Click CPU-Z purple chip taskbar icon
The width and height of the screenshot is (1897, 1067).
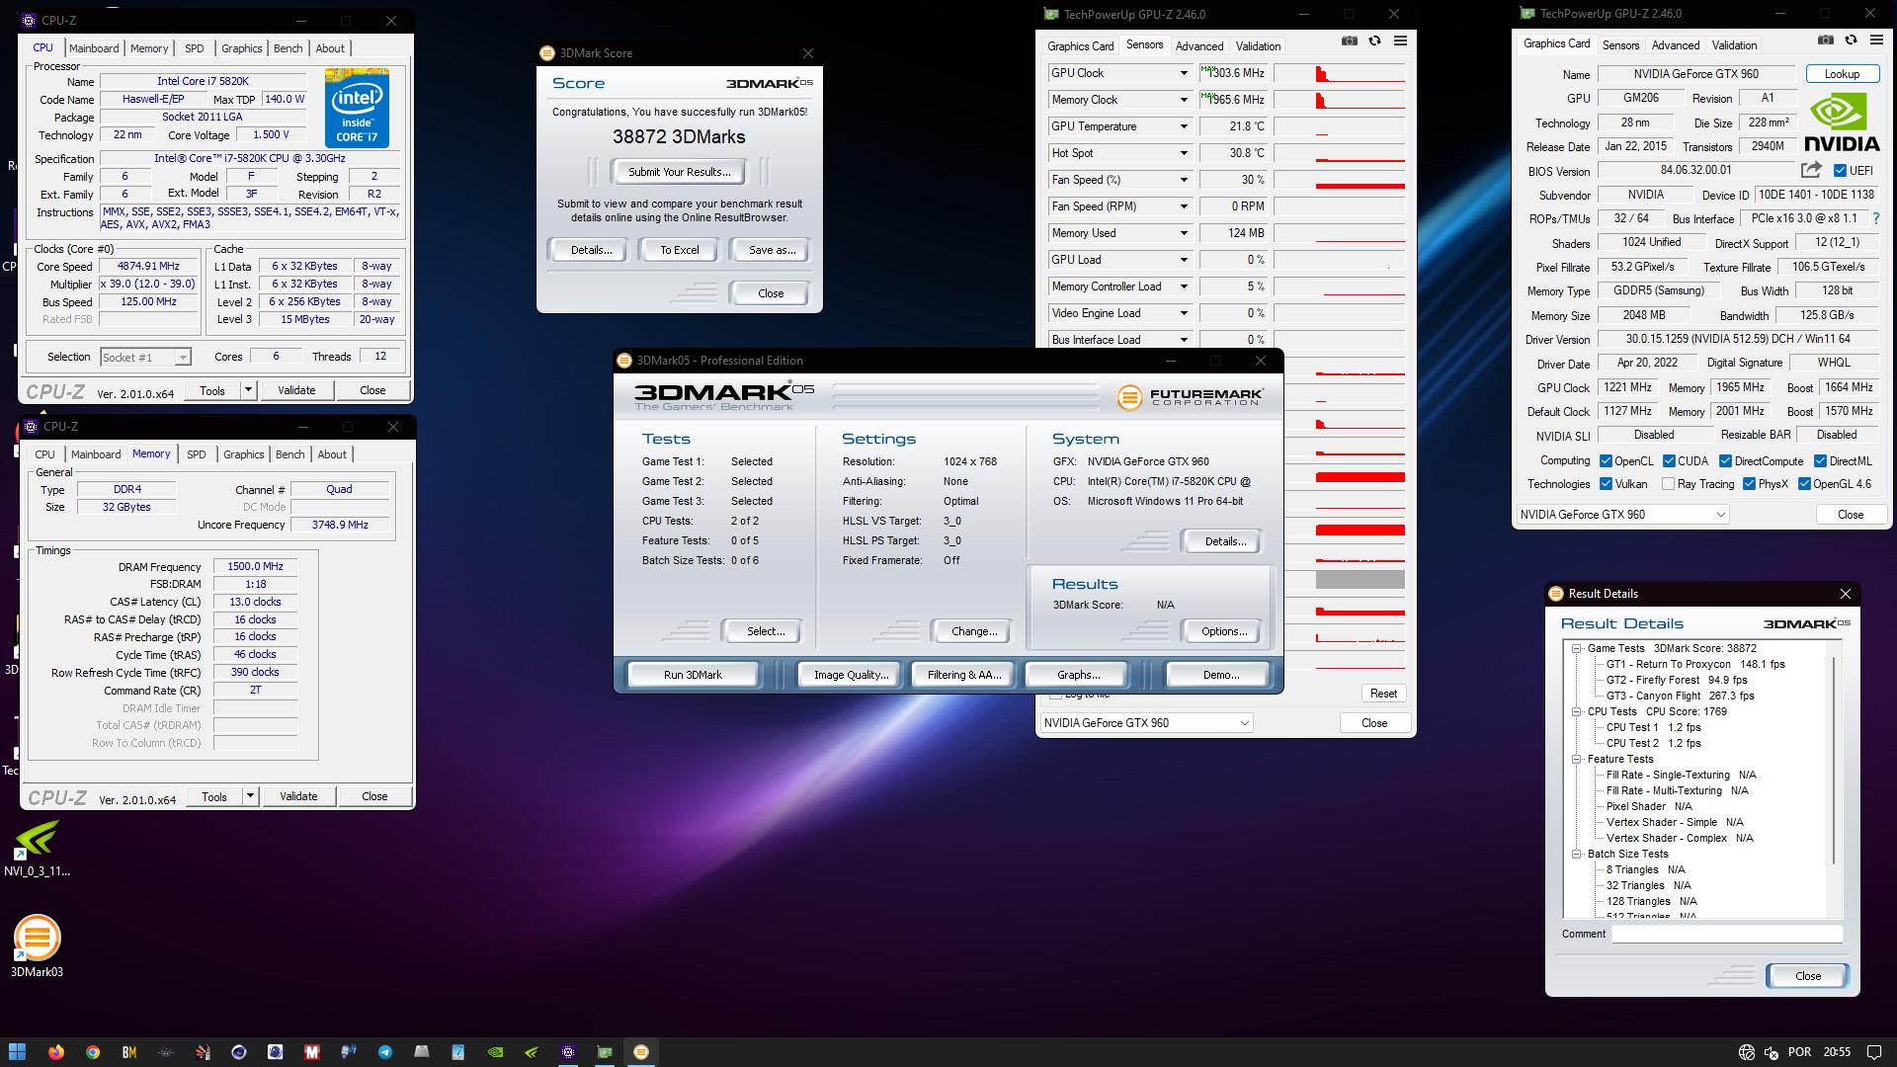click(568, 1051)
